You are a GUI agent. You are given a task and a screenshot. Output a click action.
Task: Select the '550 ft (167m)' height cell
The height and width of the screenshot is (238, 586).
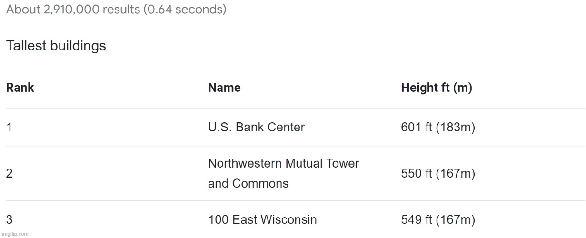pyautogui.click(x=438, y=174)
